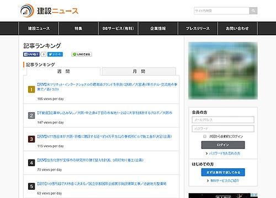Go to お問い合わせ navigation item
This screenshot has width=276, height=198.
click(x=237, y=29)
